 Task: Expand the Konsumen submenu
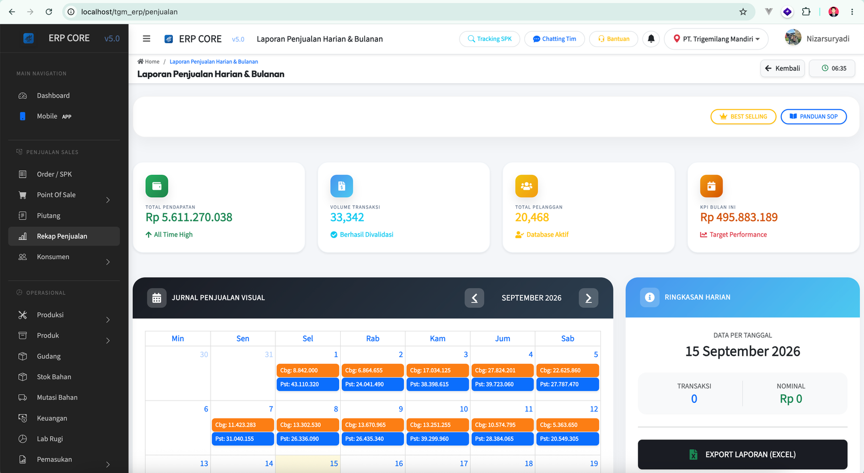(x=108, y=262)
